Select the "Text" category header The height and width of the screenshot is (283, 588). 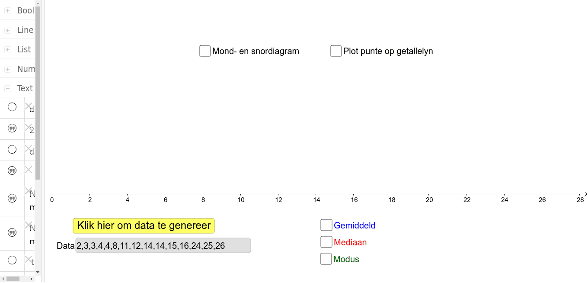click(25, 88)
